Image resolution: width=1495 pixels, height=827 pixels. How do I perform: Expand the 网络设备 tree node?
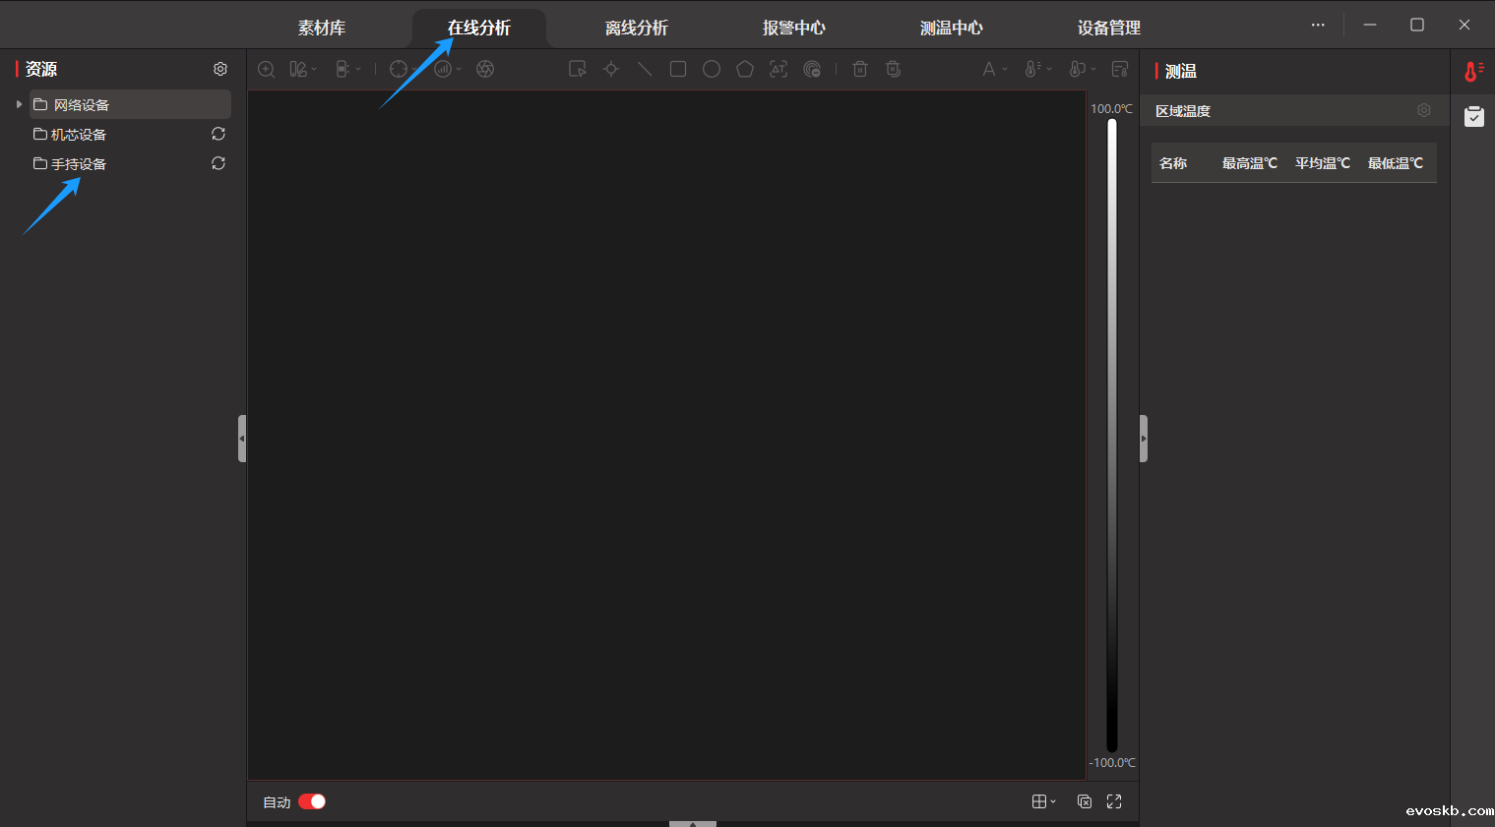(x=19, y=104)
